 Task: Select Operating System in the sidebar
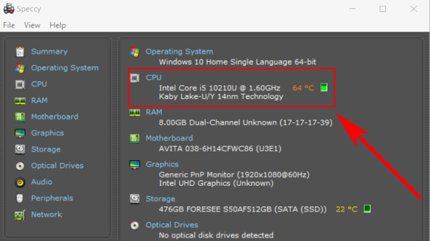(64, 68)
